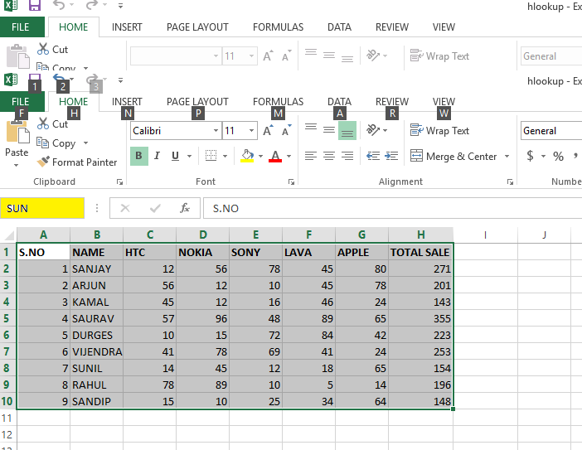The height and width of the screenshot is (450, 582).
Task: Open REVIEW tab with R key tip
Action: (x=392, y=102)
